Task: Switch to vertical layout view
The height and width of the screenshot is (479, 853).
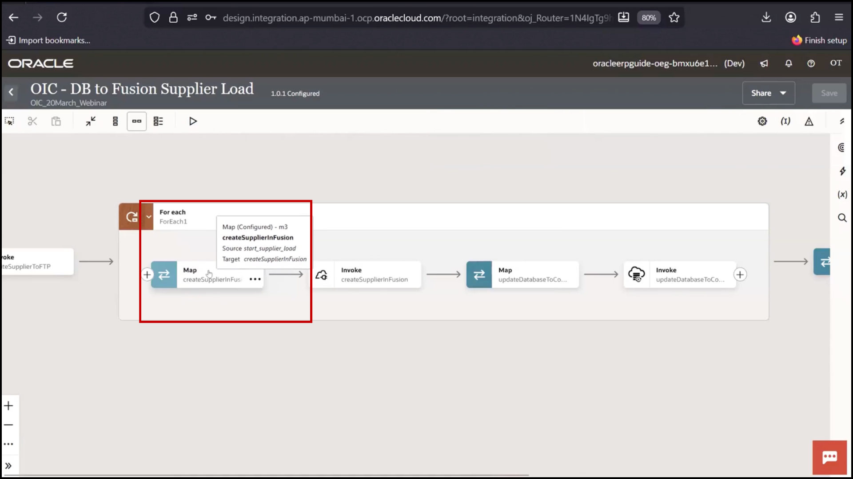Action: [115, 121]
